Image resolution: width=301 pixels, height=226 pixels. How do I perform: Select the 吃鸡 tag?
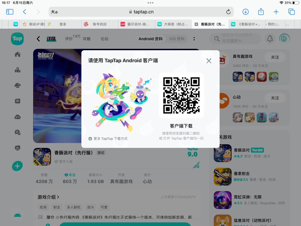pyautogui.click(x=43, y=207)
